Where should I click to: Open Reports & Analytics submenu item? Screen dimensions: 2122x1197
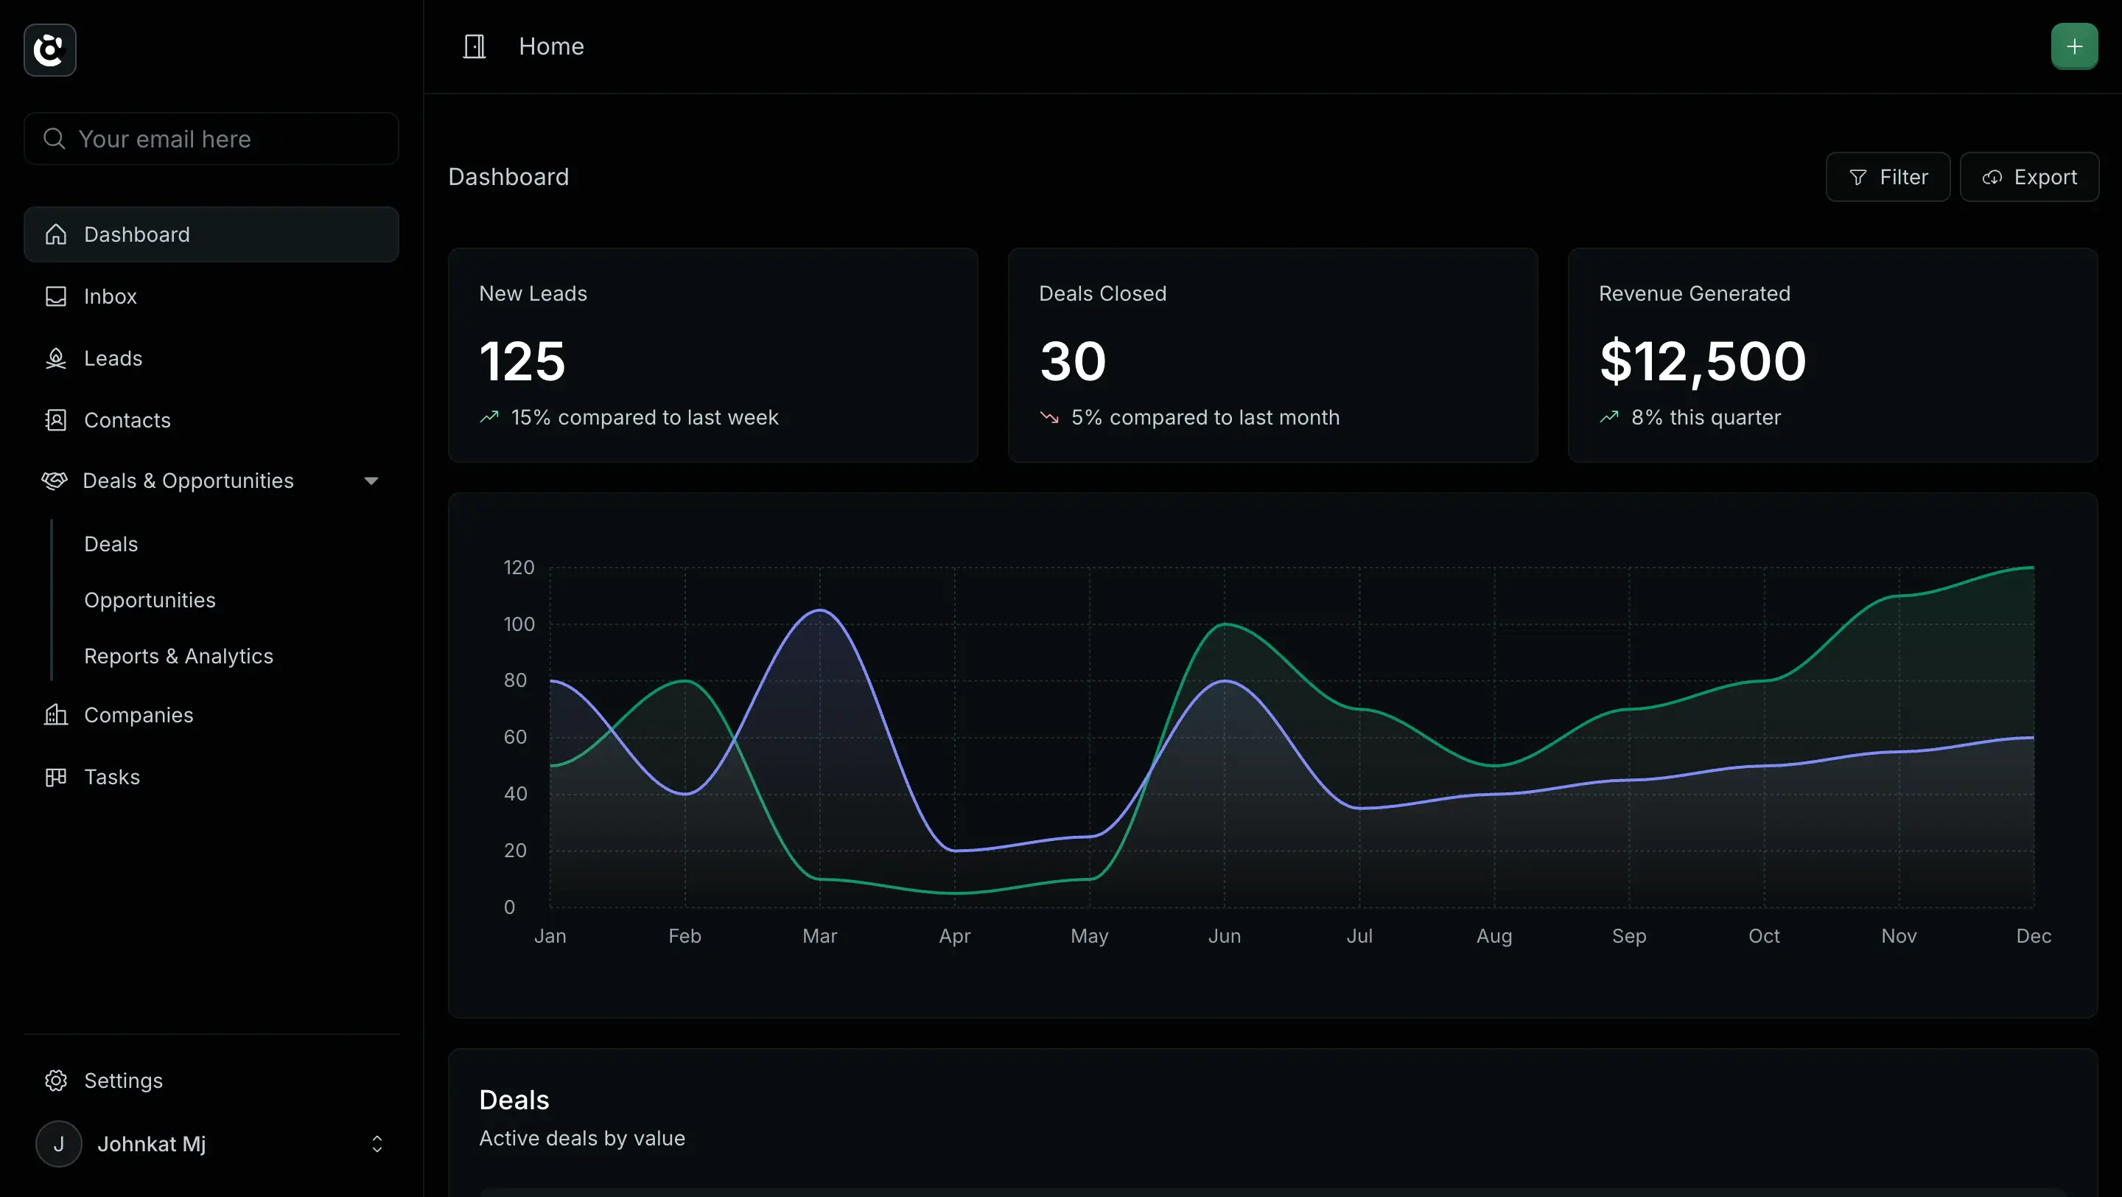tap(179, 656)
